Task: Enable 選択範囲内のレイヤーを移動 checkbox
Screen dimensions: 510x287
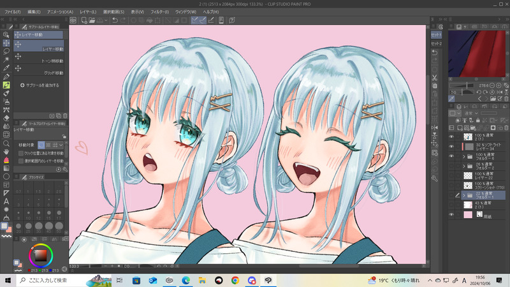Action: pyautogui.click(x=22, y=161)
